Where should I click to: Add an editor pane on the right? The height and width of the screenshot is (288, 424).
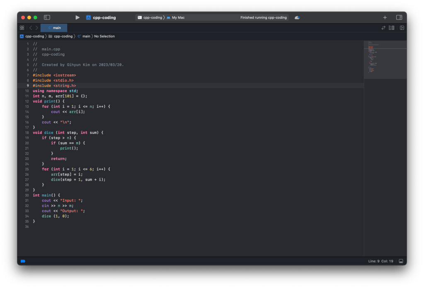tap(402, 28)
